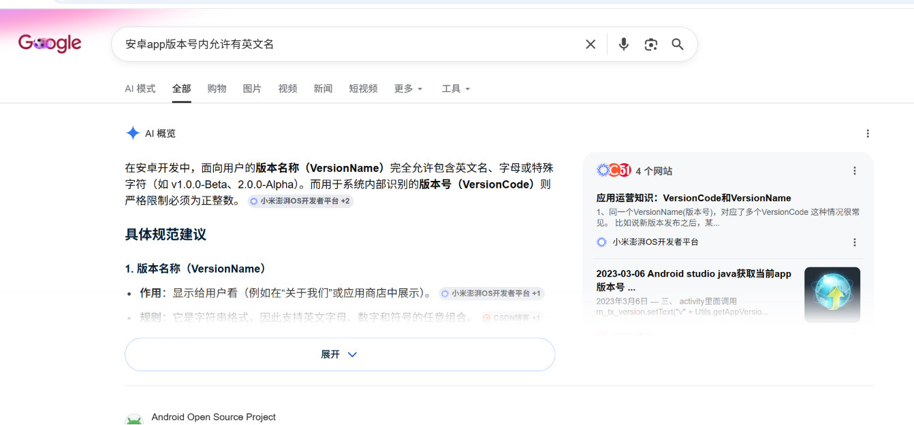Image resolution: width=914 pixels, height=425 pixels.
Task: Open the Android Open Source Project result
Action: 214,417
